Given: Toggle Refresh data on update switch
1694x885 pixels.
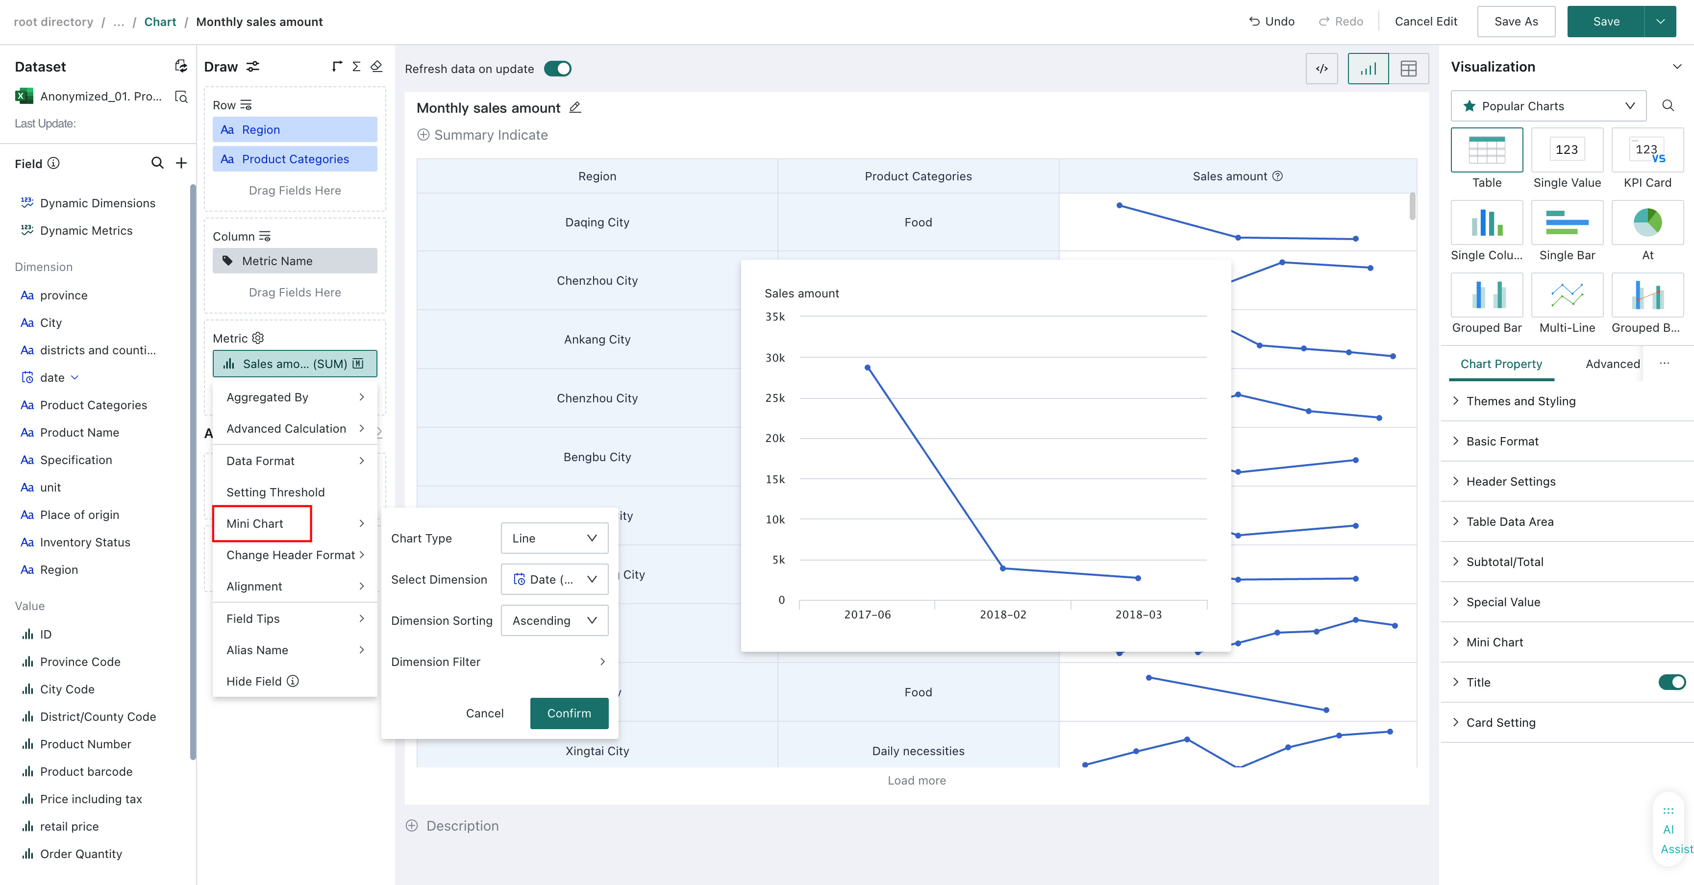Looking at the screenshot, I should (x=558, y=69).
